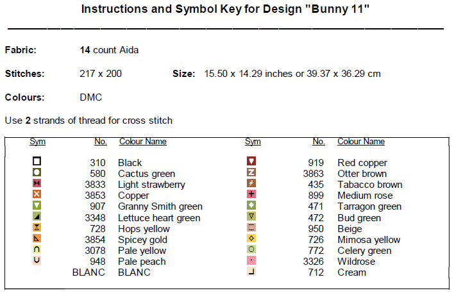Select the Cactus green symbol icon
454x293 pixels.
37,173
